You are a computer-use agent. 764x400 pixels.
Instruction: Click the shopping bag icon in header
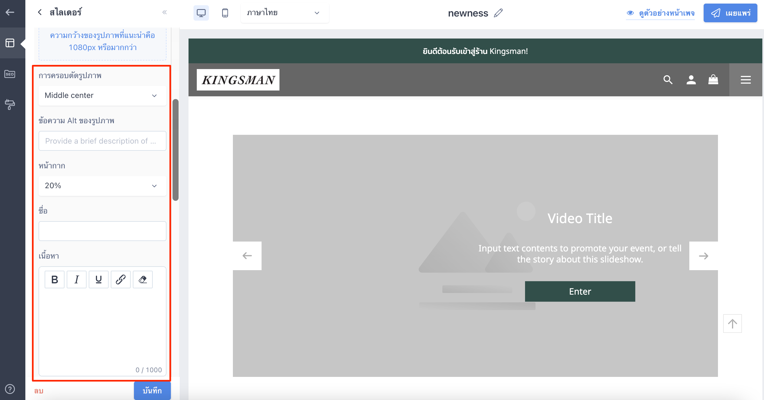[x=713, y=79]
